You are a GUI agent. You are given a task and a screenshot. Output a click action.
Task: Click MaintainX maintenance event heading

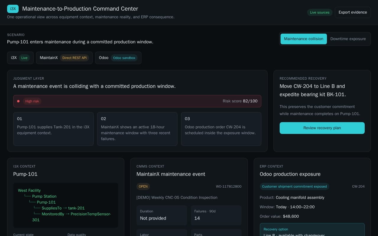click(171, 174)
